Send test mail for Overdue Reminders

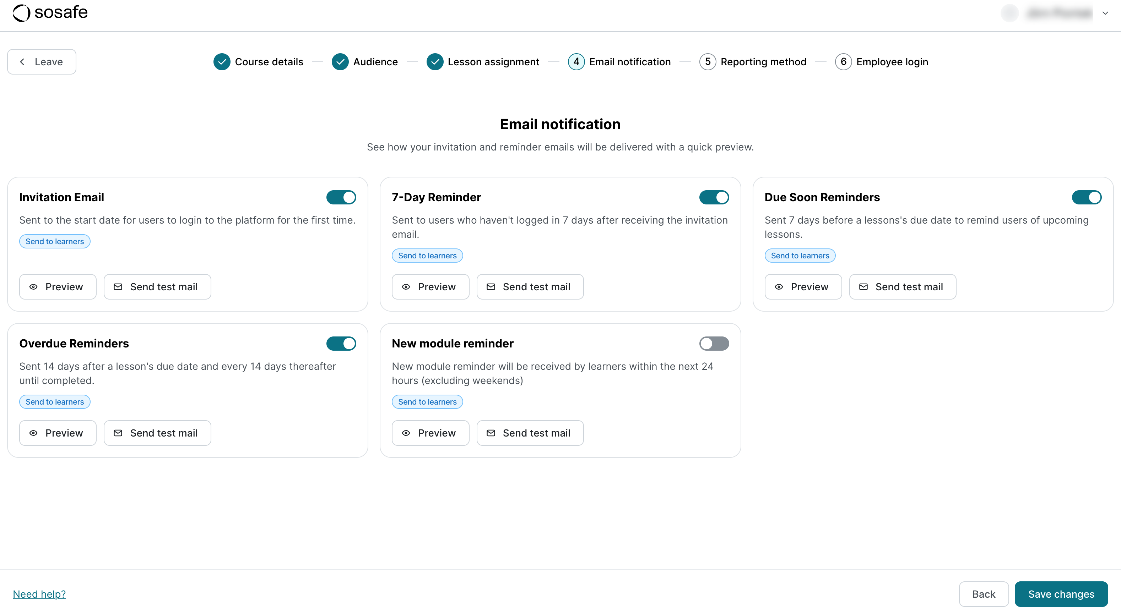(158, 433)
